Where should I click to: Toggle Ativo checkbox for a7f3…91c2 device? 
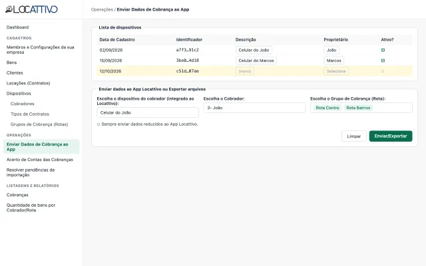[383, 51]
